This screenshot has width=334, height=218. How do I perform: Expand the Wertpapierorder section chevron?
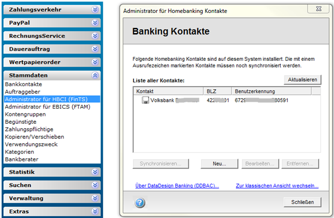point(95,62)
